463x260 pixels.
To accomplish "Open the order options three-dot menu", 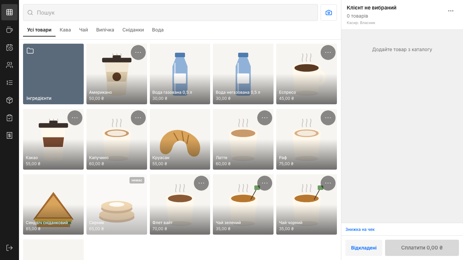I will click(x=451, y=11).
